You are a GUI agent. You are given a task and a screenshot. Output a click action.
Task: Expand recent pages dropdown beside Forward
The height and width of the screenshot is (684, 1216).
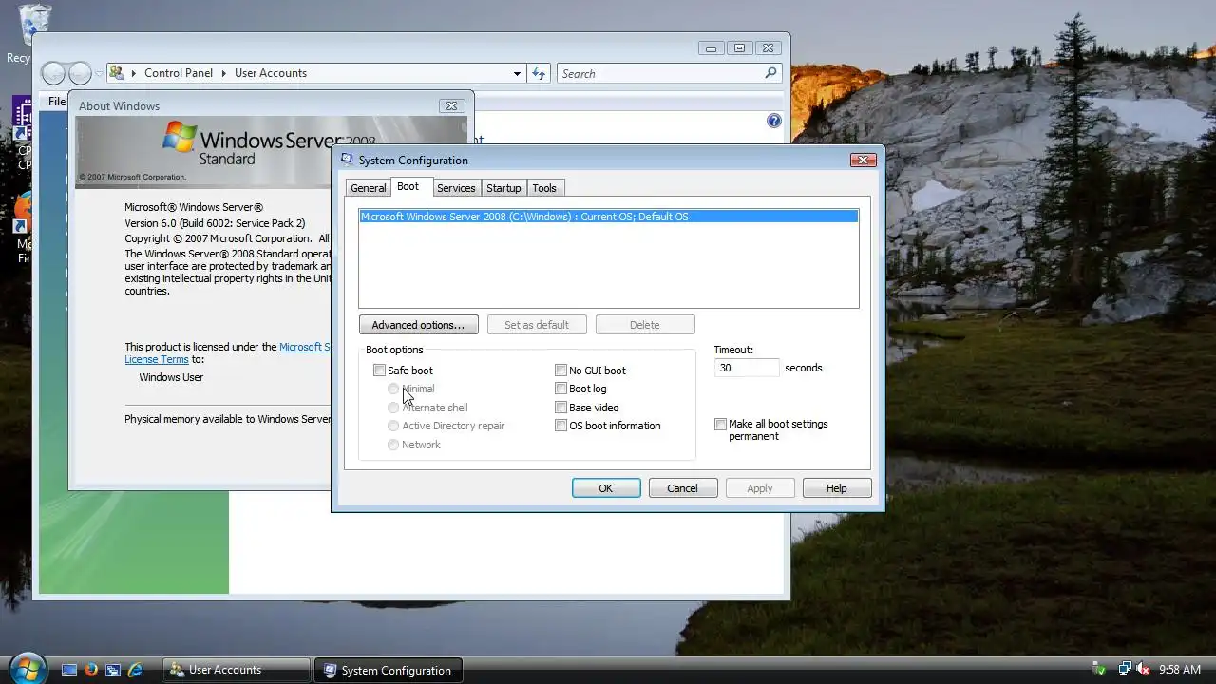[99, 73]
